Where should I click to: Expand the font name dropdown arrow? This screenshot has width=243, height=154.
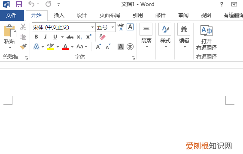(92, 27)
